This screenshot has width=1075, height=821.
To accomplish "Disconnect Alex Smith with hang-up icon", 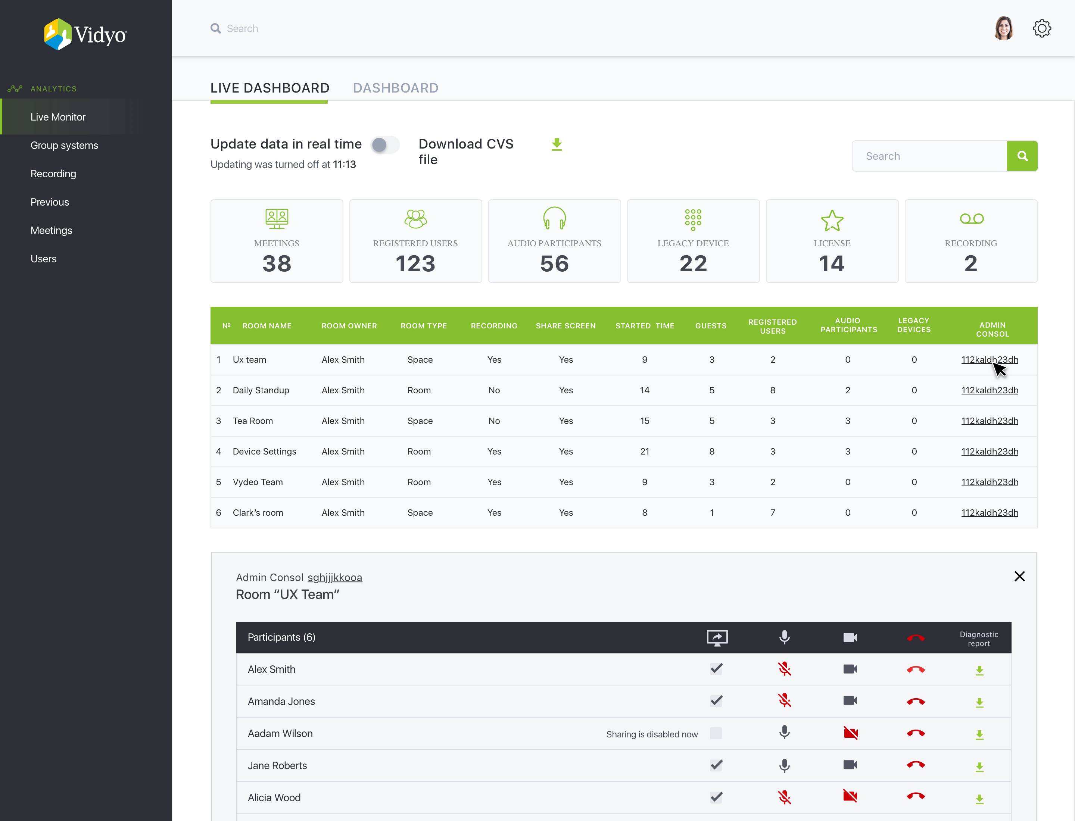I will 915,669.
